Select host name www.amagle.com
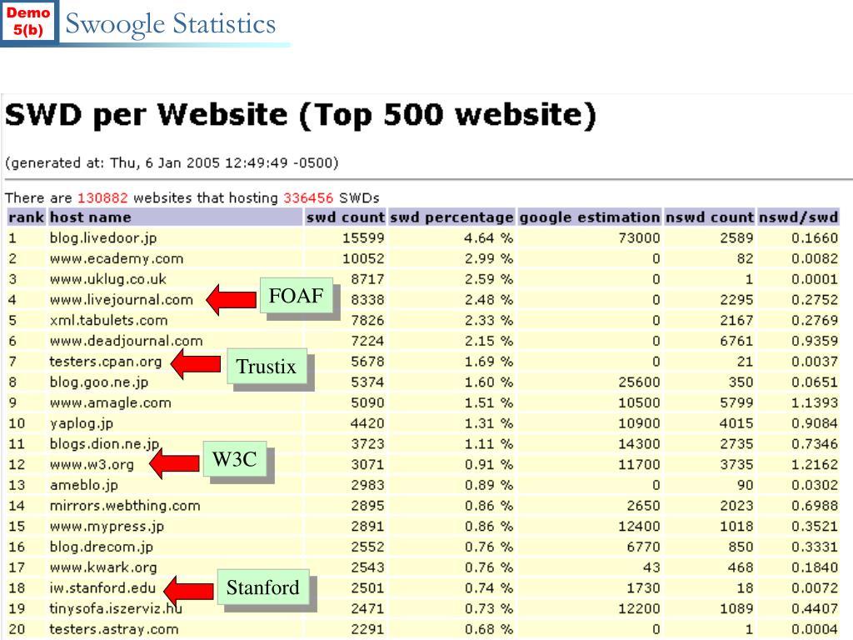The image size is (853, 640). tap(111, 402)
